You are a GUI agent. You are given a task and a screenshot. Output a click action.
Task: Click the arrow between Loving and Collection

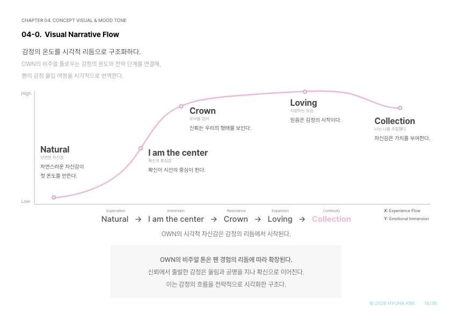(302, 220)
